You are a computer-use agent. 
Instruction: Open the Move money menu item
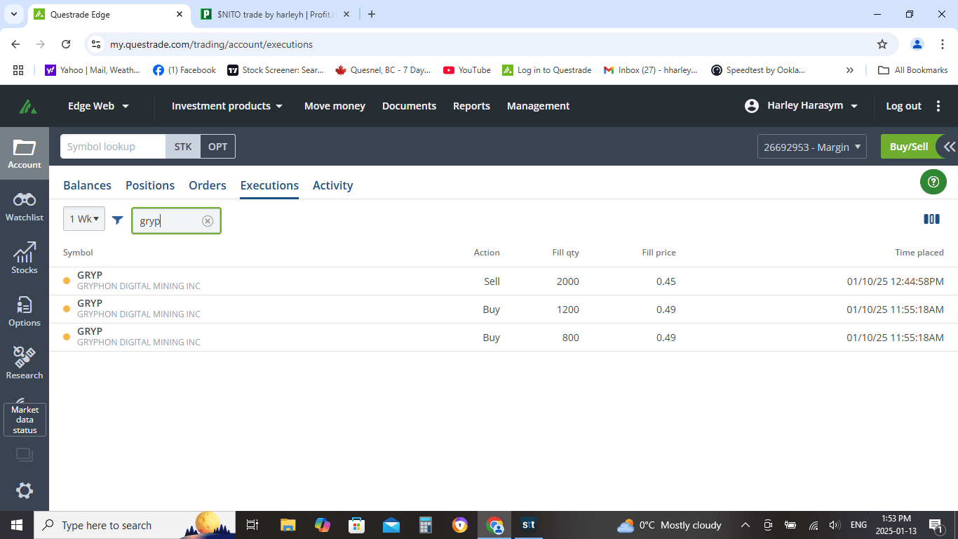[335, 106]
